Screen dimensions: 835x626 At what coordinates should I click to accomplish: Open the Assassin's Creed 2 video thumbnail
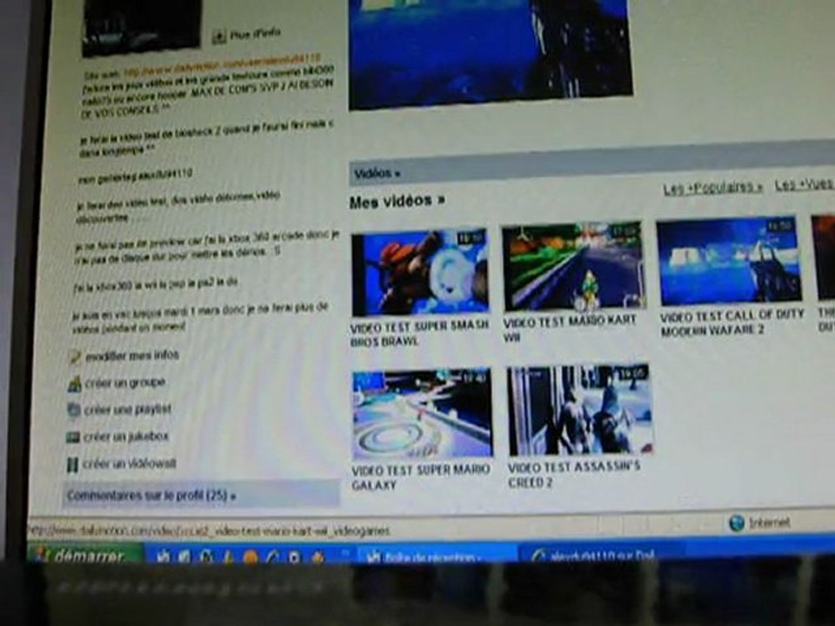[x=579, y=410]
